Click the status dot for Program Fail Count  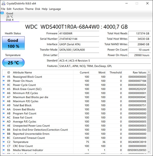click(x=4, y=113)
